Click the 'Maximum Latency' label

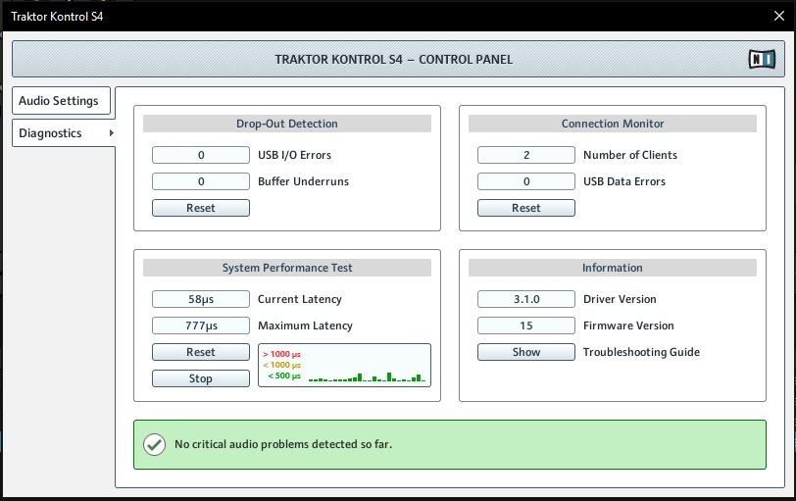[x=305, y=326]
